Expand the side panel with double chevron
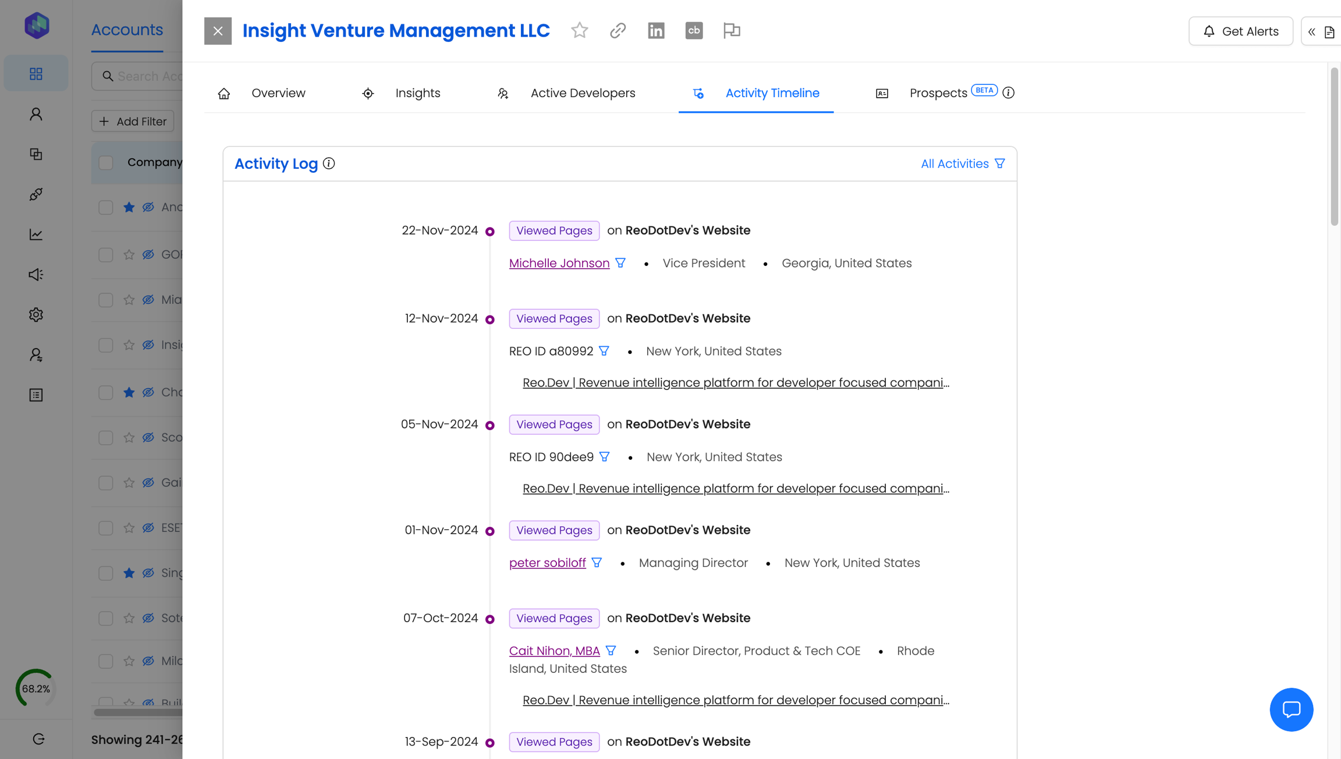The image size is (1341, 759). pyautogui.click(x=1312, y=32)
